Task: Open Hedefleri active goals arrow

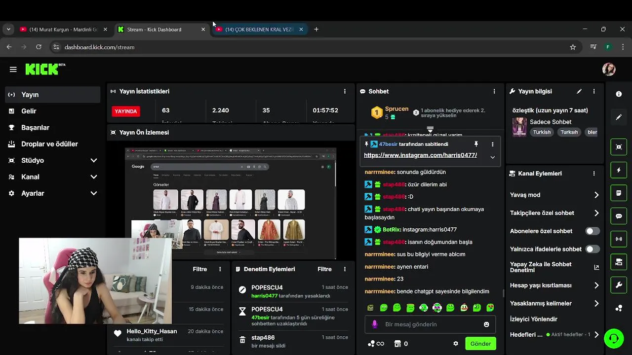Action: click(596, 334)
